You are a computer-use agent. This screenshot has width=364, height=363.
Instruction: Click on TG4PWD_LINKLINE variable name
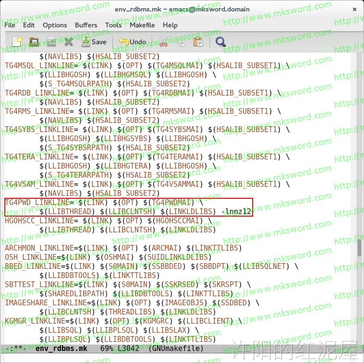click(x=37, y=203)
